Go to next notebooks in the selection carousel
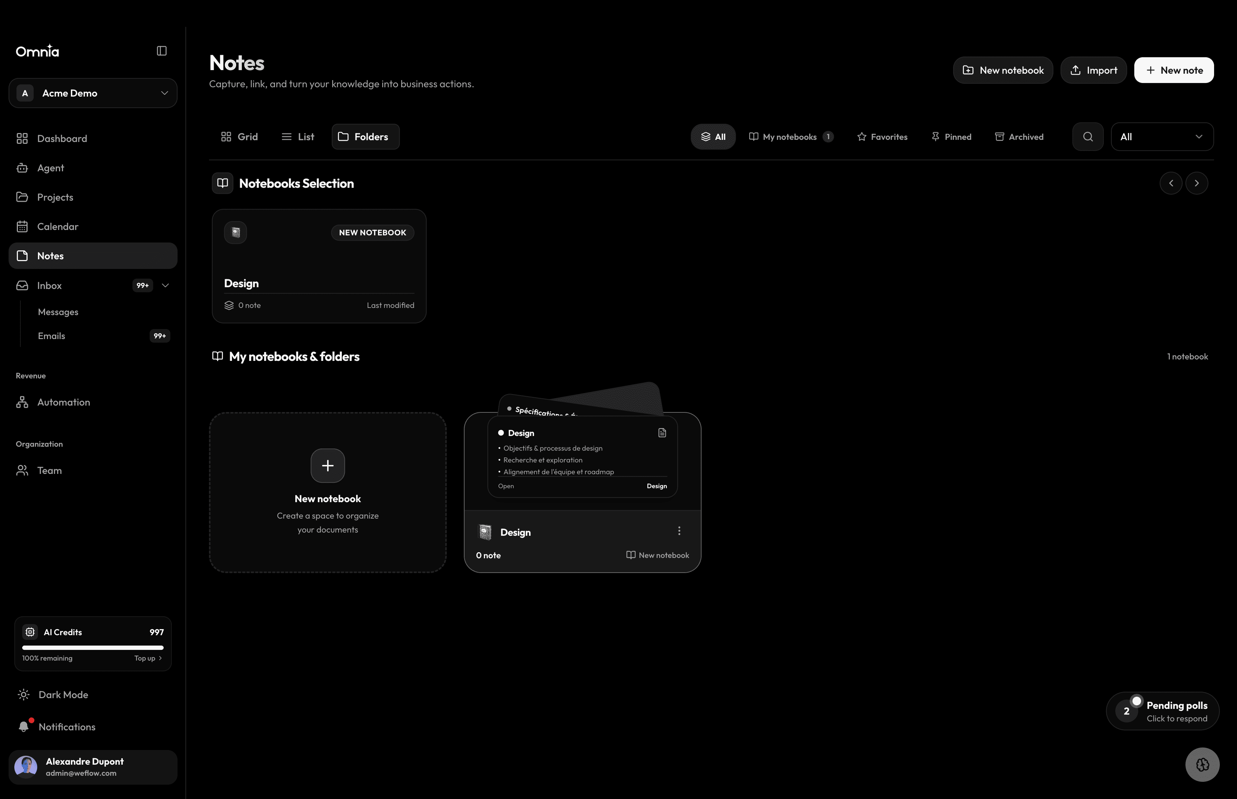Image resolution: width=1237 pixels, height=799 pixels. coord(1197,183)
